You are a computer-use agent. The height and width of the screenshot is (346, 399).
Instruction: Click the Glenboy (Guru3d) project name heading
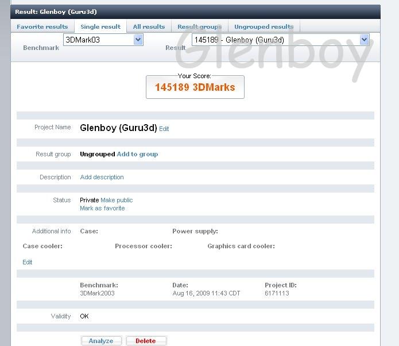118,128
